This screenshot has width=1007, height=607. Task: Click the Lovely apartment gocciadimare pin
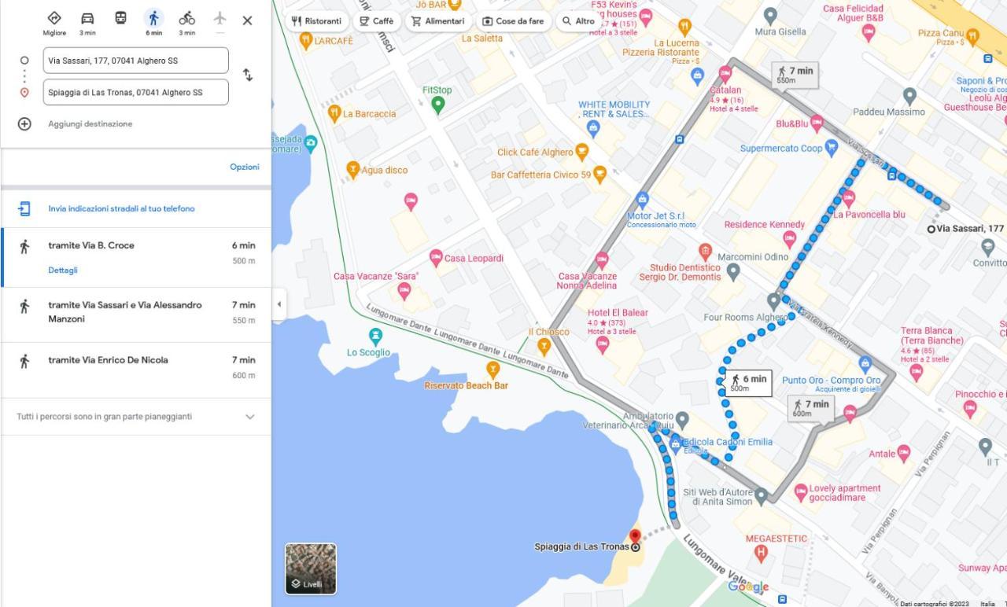[x=801, y=492]
